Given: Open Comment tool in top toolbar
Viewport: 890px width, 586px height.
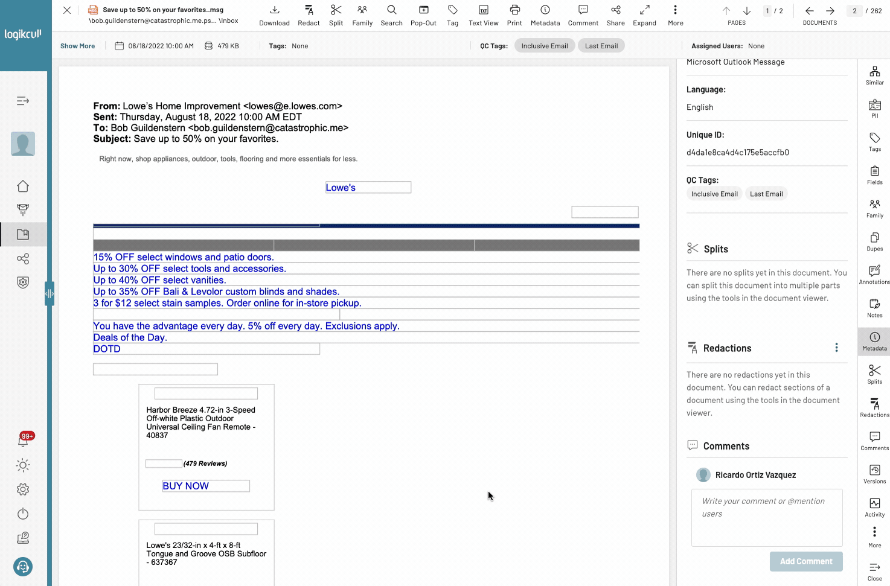Looking at the screenshot, I should coord(583,16).
